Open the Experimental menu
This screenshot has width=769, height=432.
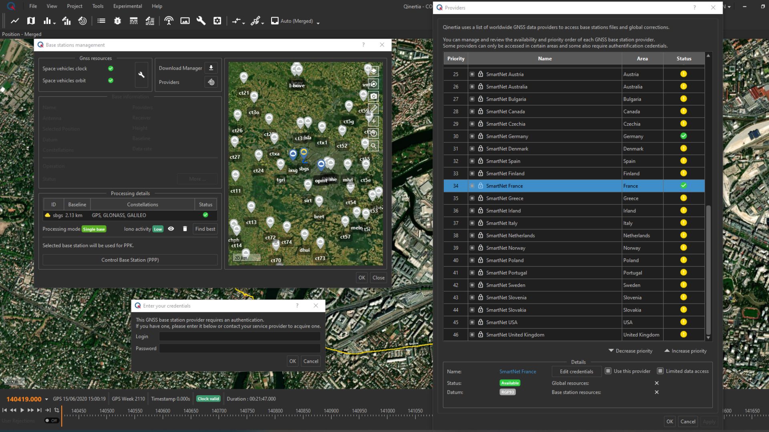tap(127, 6)
